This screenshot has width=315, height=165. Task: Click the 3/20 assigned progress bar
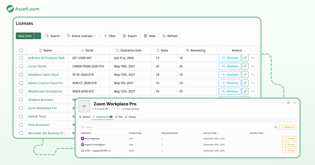pos(112,109)
